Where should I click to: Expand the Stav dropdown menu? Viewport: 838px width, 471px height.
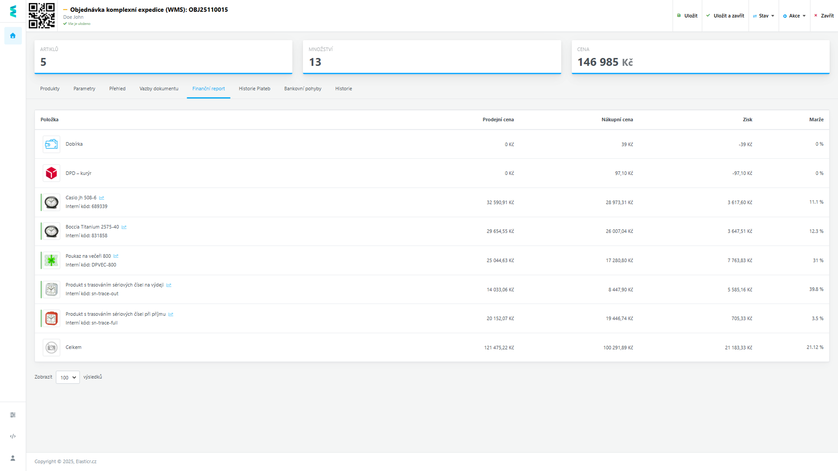[x=764, y=16]
